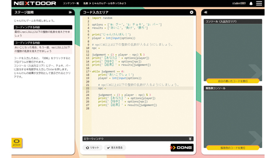Place cursor on line 10 npc =
276x158 pixels.
pos(96,48)
